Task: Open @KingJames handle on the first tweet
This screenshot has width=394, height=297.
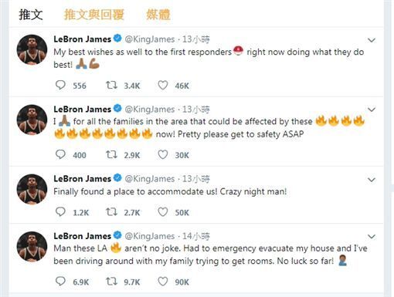Action: tap(150, 39)
